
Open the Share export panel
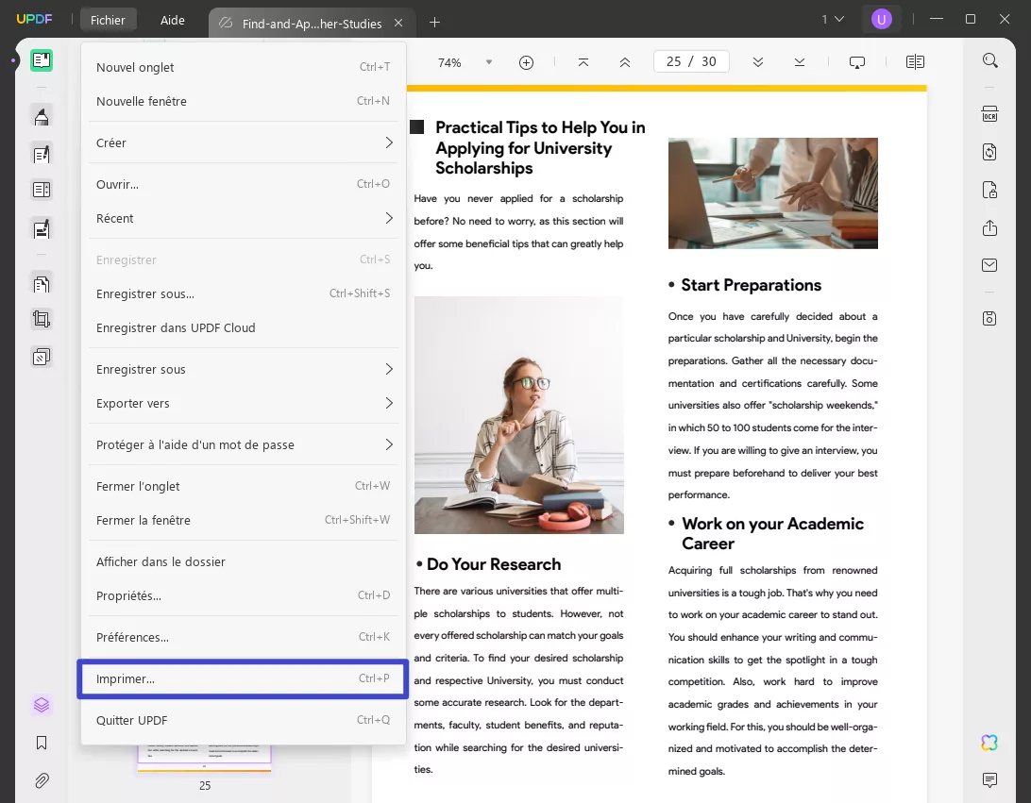pos(989,227)
